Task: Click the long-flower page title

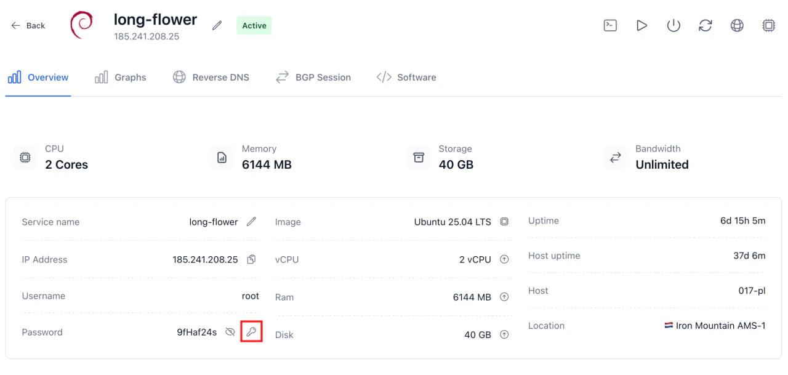Action: point(156,19)
